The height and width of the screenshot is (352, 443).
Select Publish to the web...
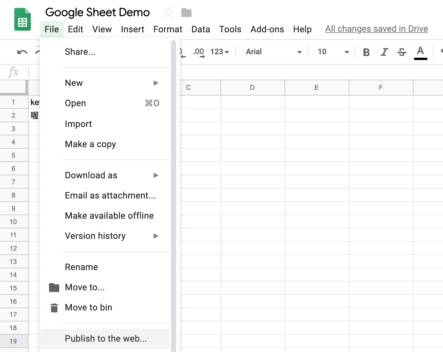point(105,339)
